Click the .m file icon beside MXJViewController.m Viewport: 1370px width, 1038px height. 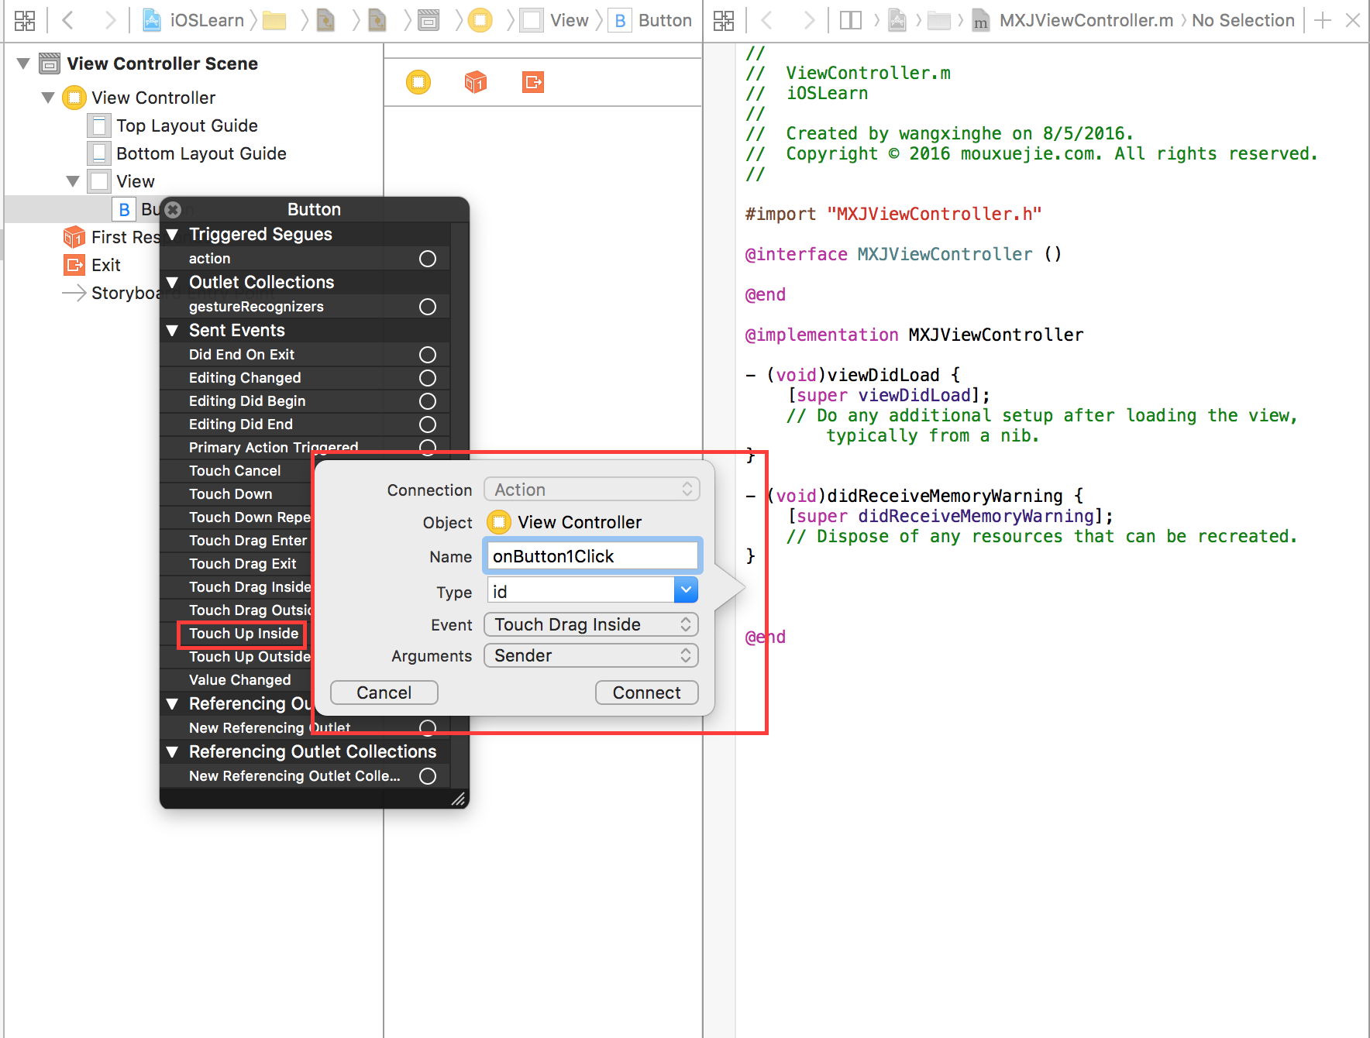tap(981, 21)
